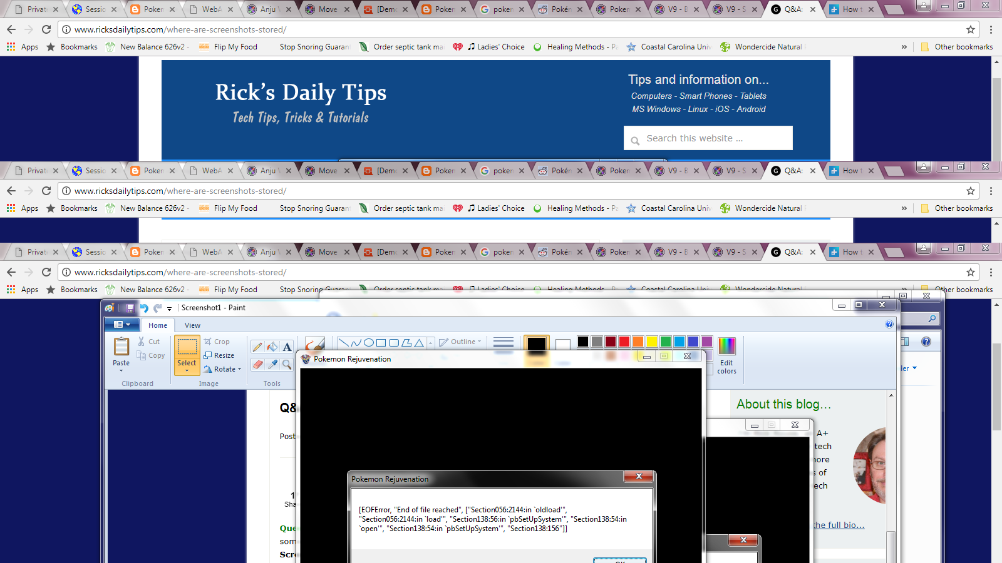Open the Outline dropdown in Paint
Viewport: 1002px width, 563px height.
(x=460, y=342)
